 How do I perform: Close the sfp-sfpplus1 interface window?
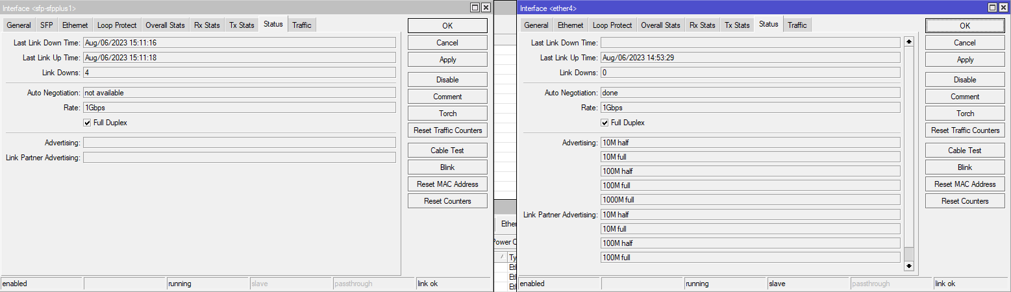[486, 8]
